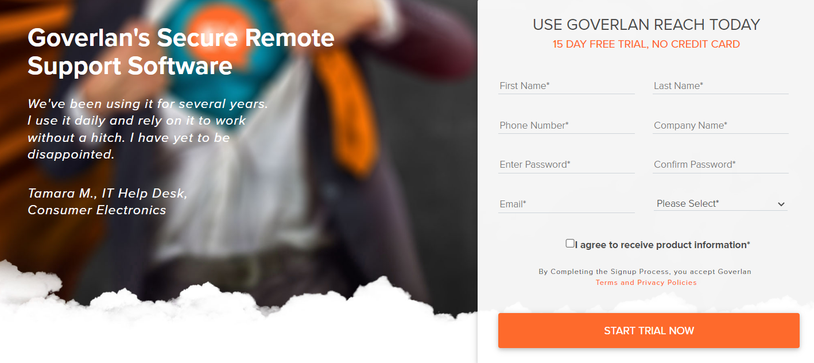Screen dimensions: 814x363
Task: Select the Phone Number field
Action: (567, 125)
